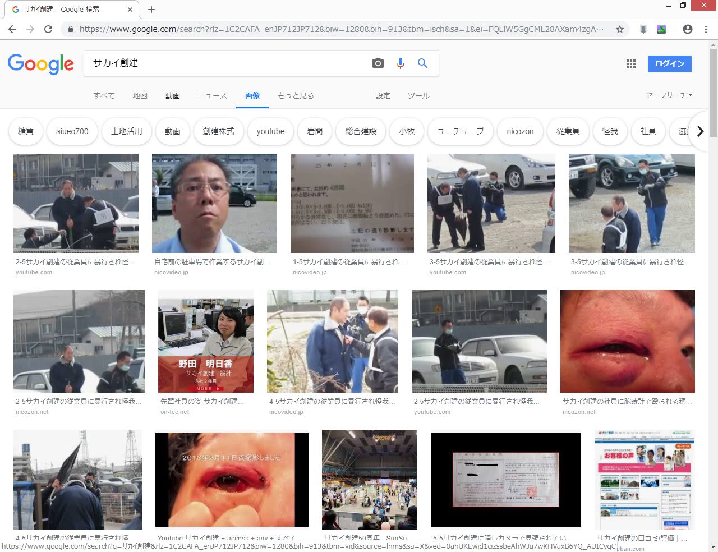Open thumbnail dated 2013年2月14日
The width and height of the screenshot is (718, 552).
click(232, 480)
